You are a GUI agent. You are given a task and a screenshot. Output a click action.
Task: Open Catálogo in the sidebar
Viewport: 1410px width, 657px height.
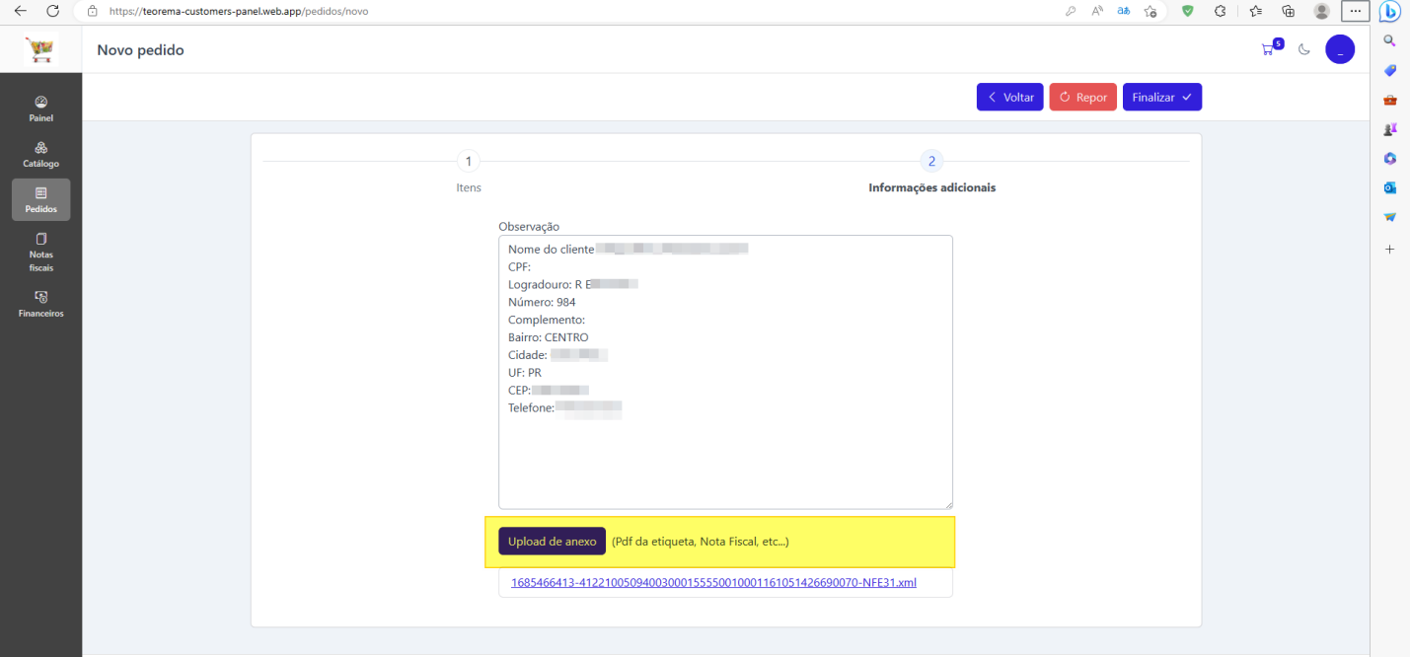(41, 154)
